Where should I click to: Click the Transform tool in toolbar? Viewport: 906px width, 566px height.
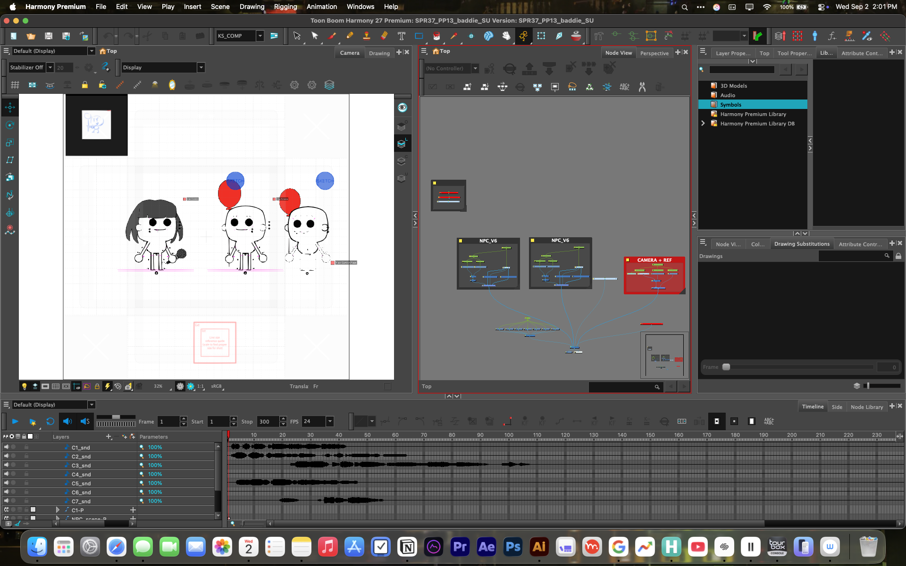[x=541, y=36]
